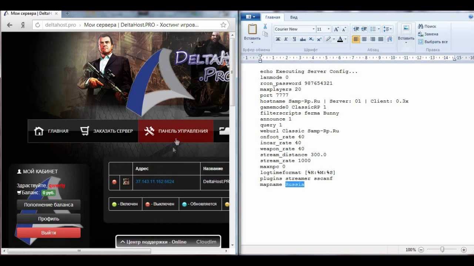Screen dimensions: 474x266
Task: Align text right
Action: 373,39
